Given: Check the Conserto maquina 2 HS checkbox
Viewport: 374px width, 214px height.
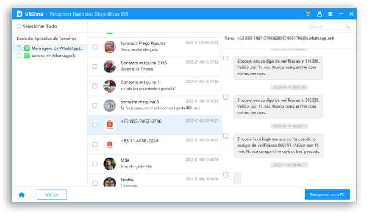Looking at the screenshot, I should pyautogui.click(x=95, y=66).
